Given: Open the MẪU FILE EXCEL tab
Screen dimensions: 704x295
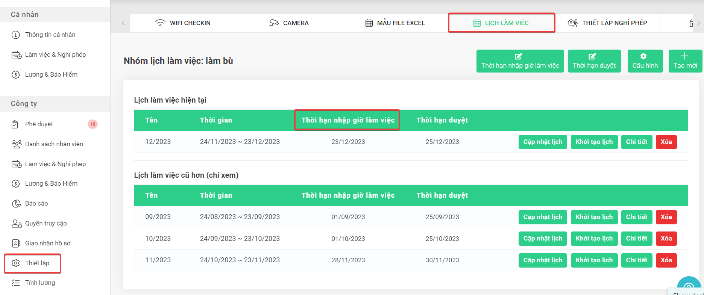Looking at the screenshot, I should 395,23.
